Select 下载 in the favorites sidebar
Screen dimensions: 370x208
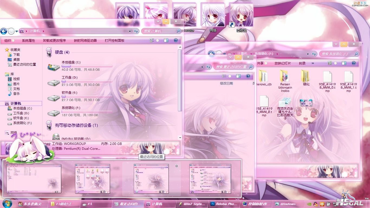(16, 55)
